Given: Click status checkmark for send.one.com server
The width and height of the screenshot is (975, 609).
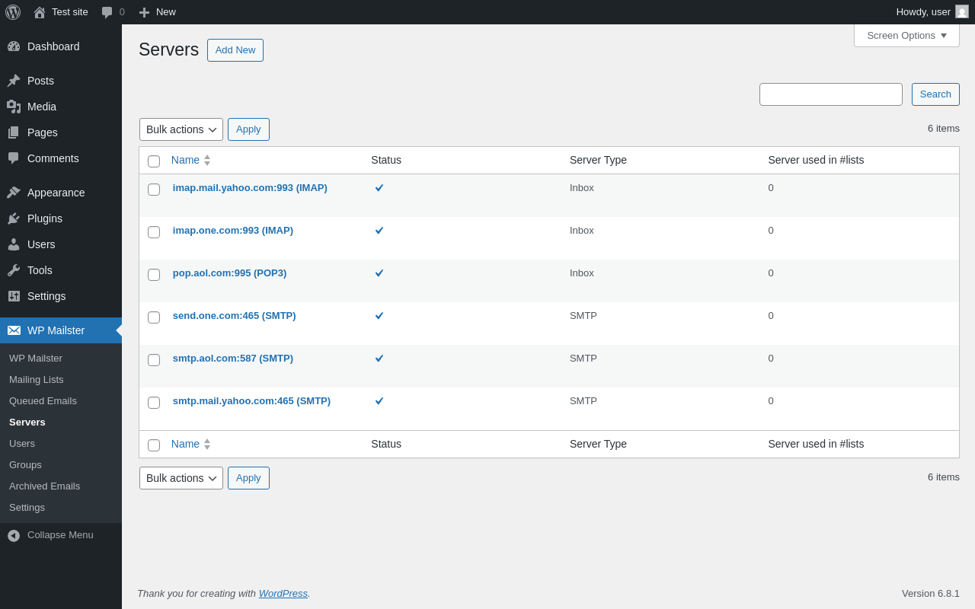Looking at the screenshot, I should (x=379, y=315).
